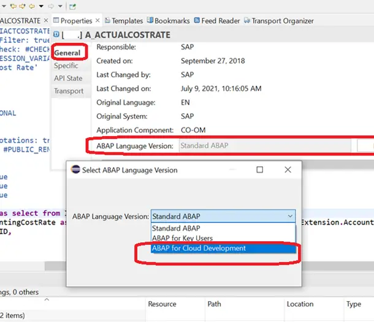Click the sort arrow above the Problems description column
This screenshot has height=322, width=374.
point(47,299)
